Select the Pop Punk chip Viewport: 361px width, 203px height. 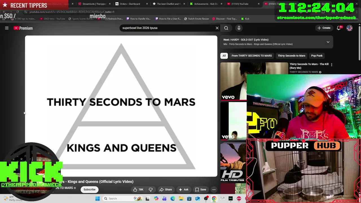[x=317, y=56]
